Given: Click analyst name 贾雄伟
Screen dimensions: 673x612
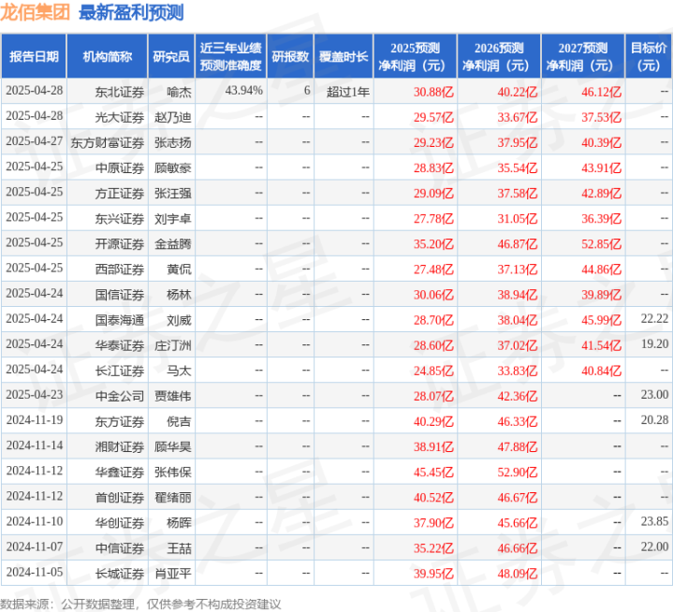Looking at the screenshot, I should 172,395.
